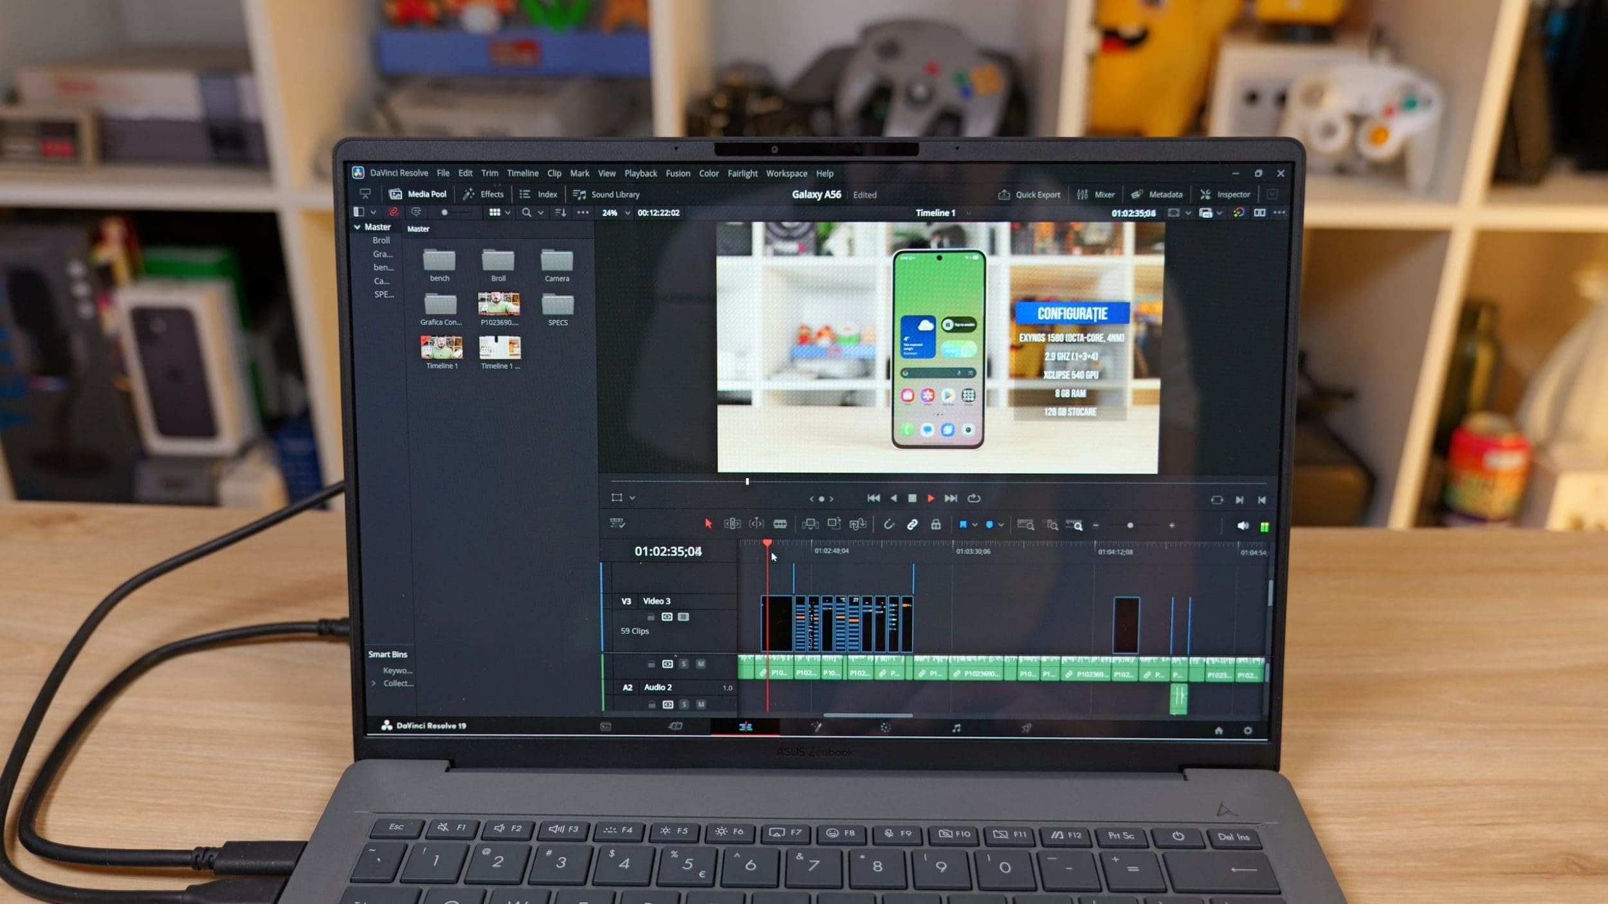Toggle the linked selection chain icon

click(912, 525)
